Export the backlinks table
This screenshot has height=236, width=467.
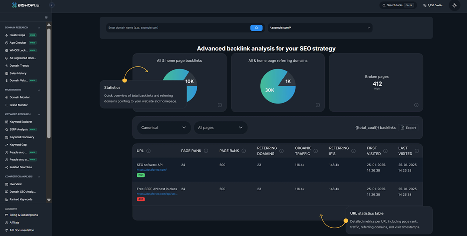tap(408, 128)
